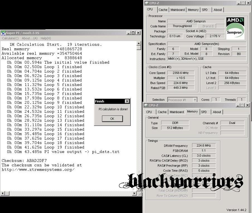Click the Loop 19 finished line
This screenshot has width=252, height=213.
(x=46, y=147)
